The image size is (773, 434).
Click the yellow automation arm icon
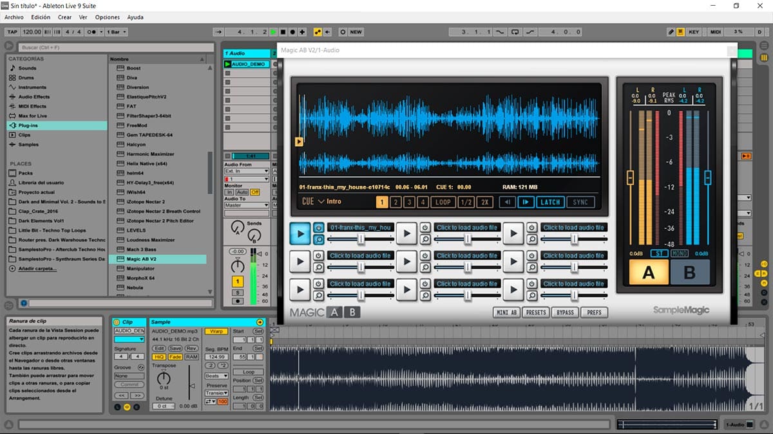[x=318, y=32]
